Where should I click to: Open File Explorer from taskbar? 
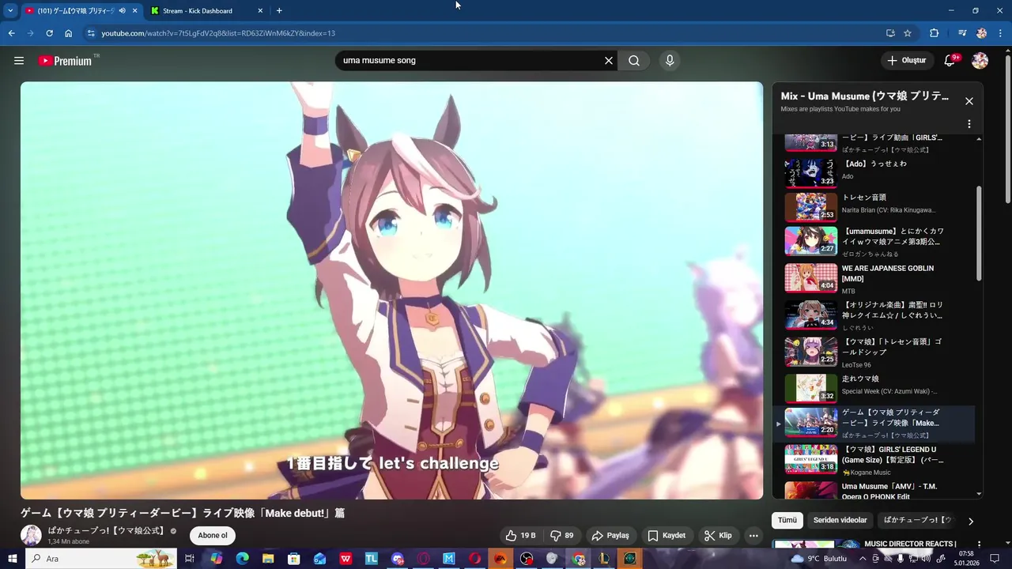(x=268, y=559)
